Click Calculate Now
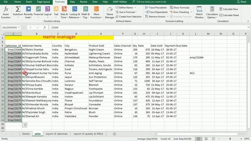Screen dimensions: 251x141 [229, 9]
